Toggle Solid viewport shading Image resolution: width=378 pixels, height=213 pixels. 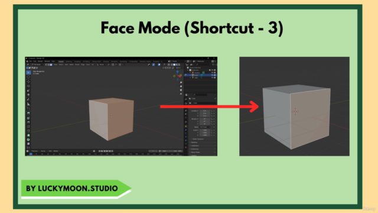pos(174,64)
